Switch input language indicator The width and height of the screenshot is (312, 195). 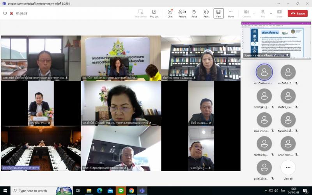(x=283, y=191)
